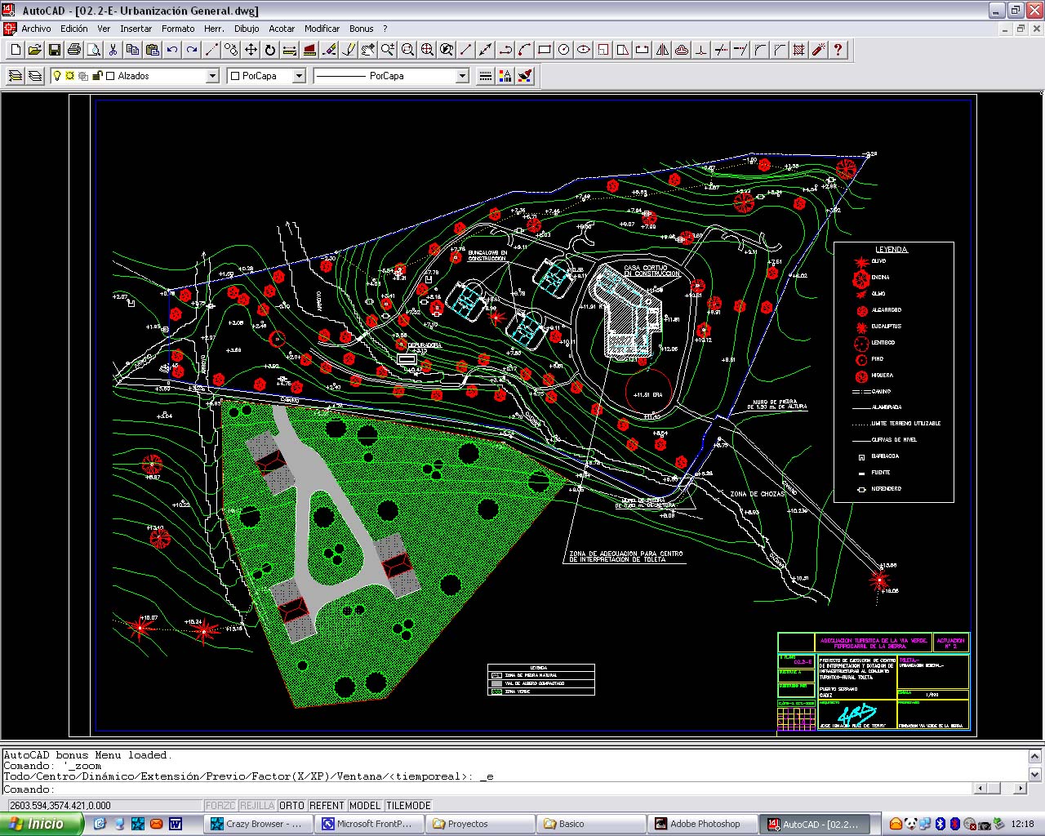
Task: Open the Modificar menu
Action: [x=322, y=29]
